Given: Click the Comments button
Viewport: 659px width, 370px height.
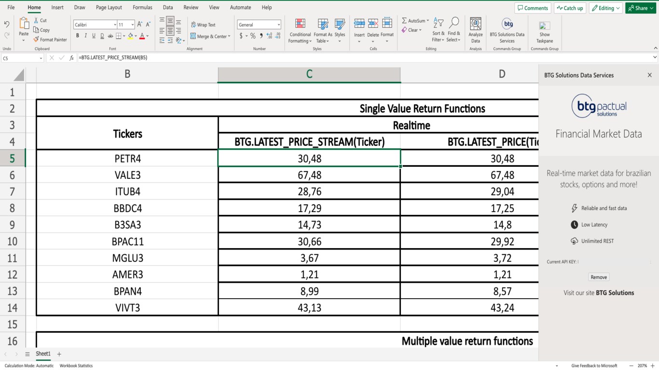Looking at the screenshot, I should [x=533, y=8].
